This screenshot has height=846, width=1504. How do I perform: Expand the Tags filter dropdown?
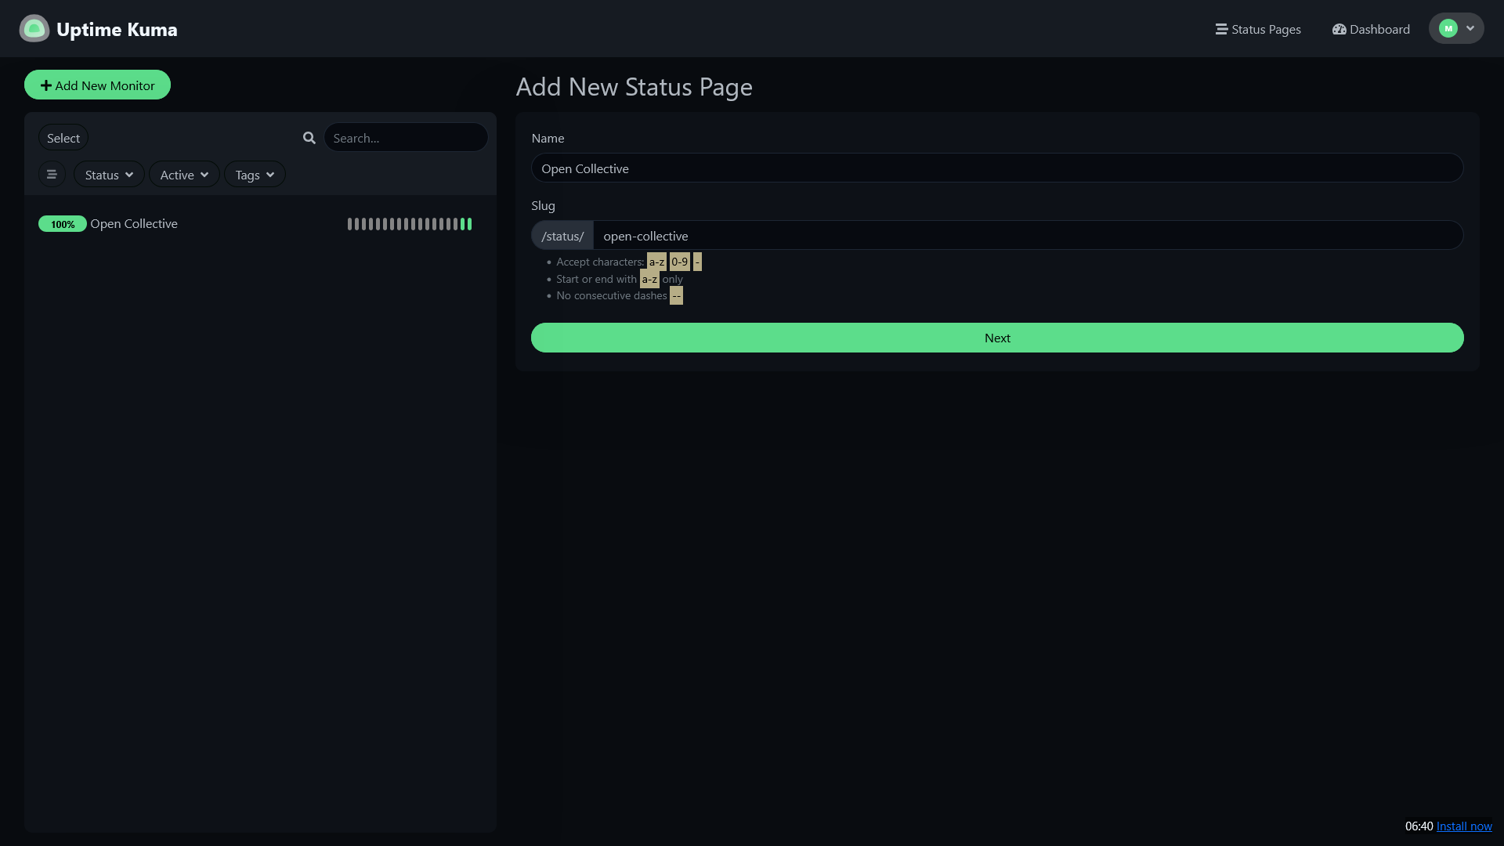click(255, 175)
